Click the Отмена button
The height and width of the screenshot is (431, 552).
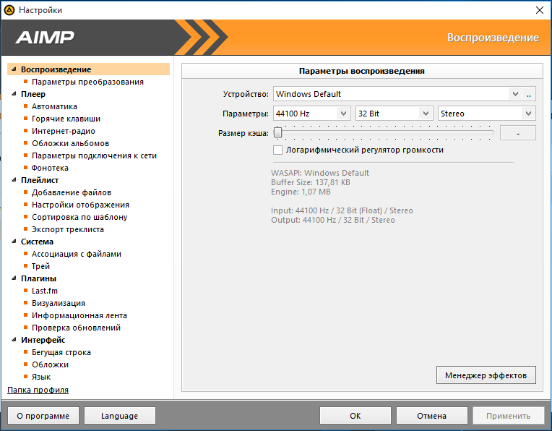click(431, 416)
